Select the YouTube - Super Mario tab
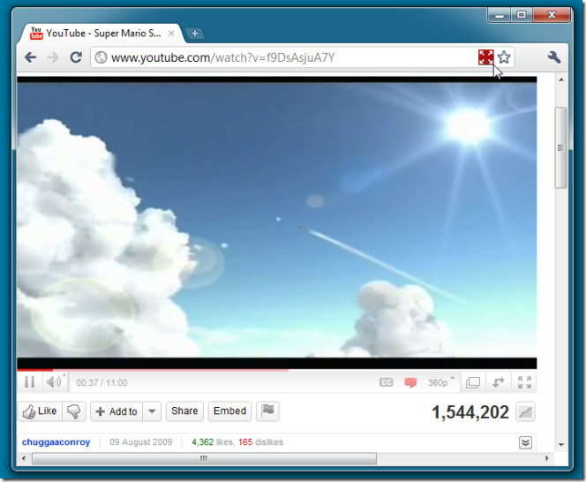This screenshot has height=482, width=586. click(x=101, y=33)
